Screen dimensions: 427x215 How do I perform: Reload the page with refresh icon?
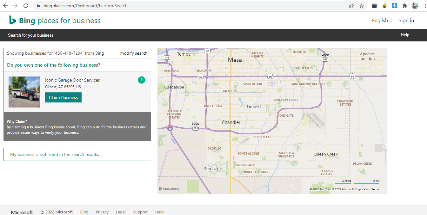[26, 6]
